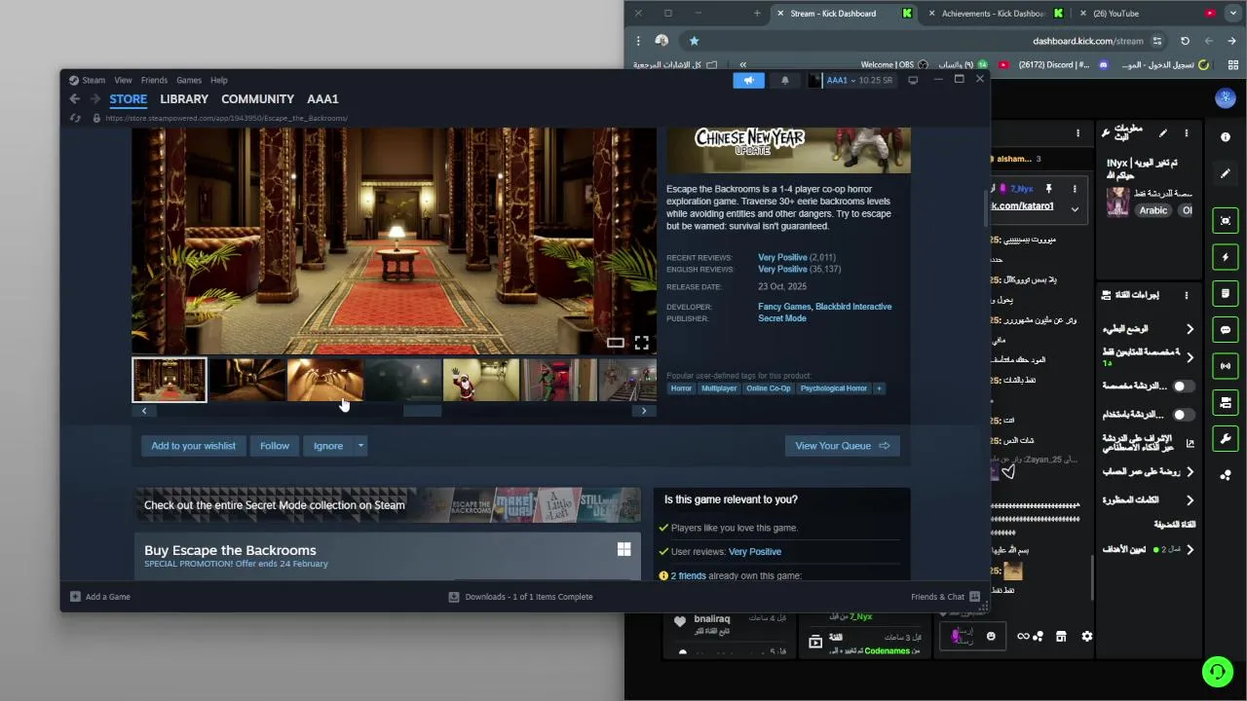Click Kick sidebar screen capture icon
1247x701 pixels.
(x=1226, y=221)
